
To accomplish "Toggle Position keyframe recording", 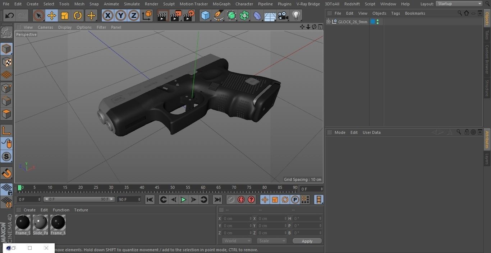I will (x=265, y=200).
